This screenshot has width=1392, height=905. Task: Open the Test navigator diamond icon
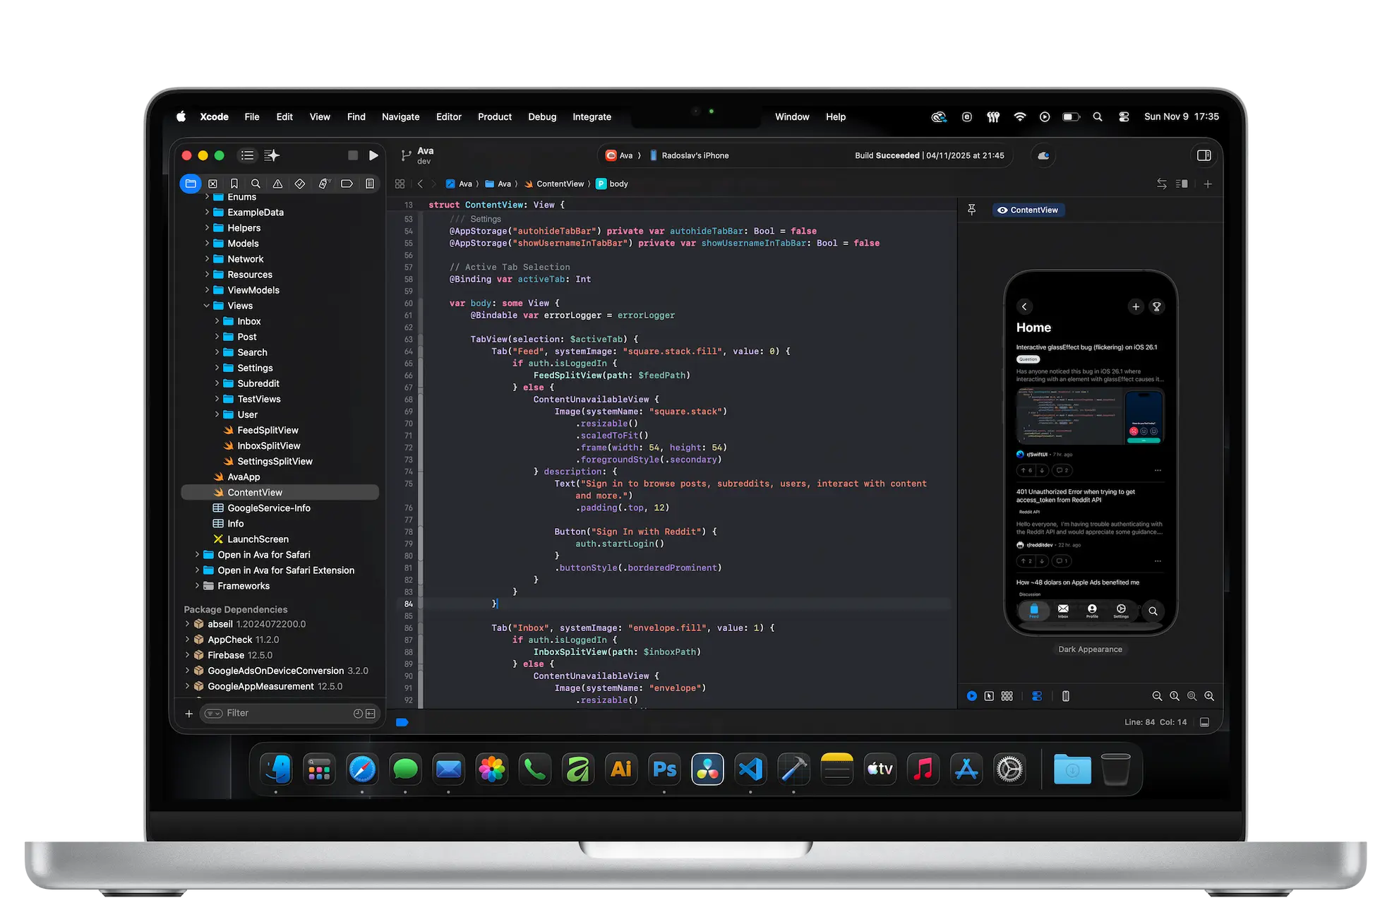coord(300,184)
